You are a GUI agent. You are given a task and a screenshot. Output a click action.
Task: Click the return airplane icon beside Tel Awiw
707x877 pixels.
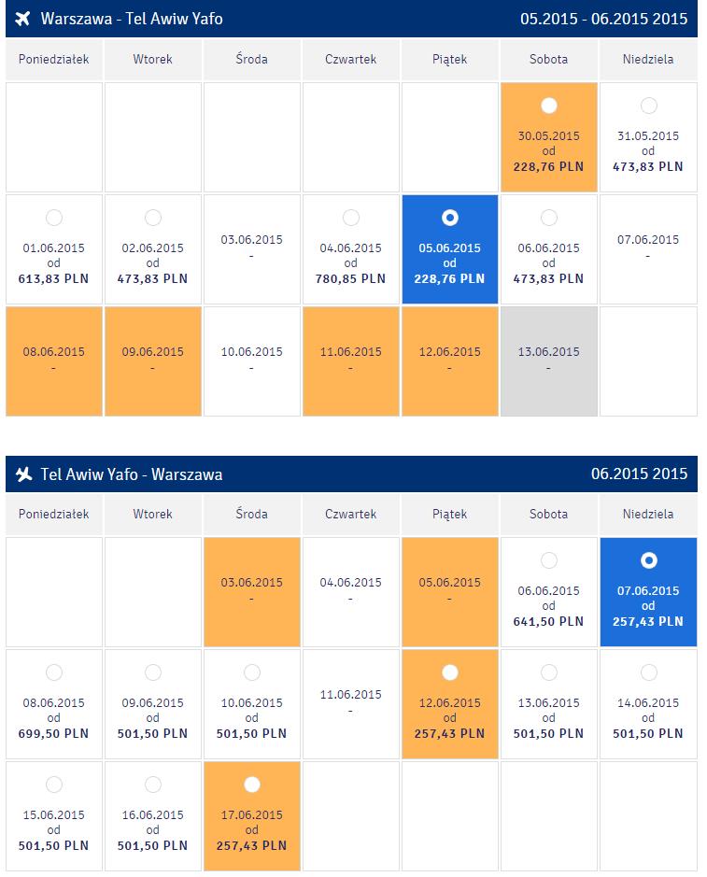(23, 474)
